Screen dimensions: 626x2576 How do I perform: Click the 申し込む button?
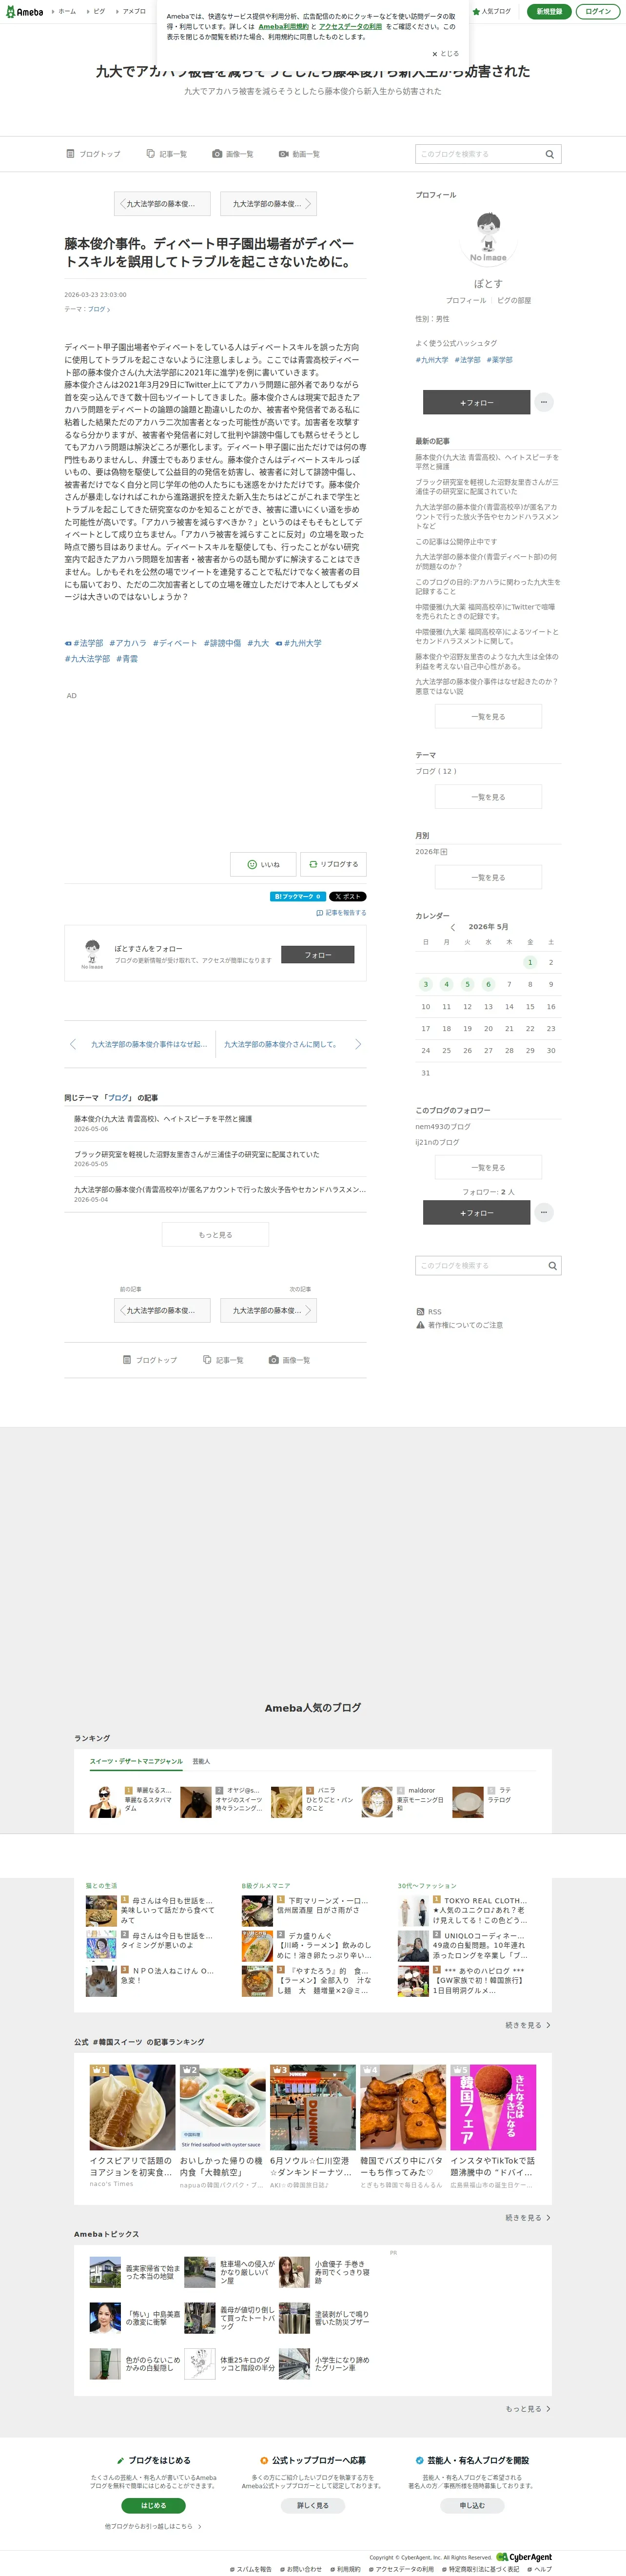click(472, 2505)
